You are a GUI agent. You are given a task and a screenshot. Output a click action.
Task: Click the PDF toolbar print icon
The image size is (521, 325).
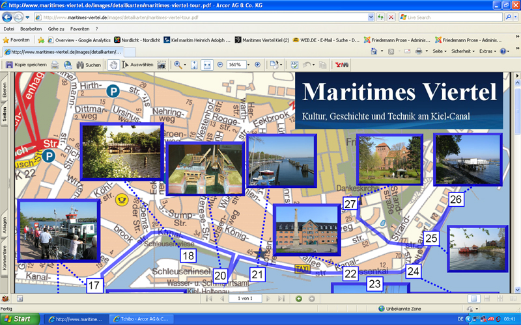(x=55, y=65)
